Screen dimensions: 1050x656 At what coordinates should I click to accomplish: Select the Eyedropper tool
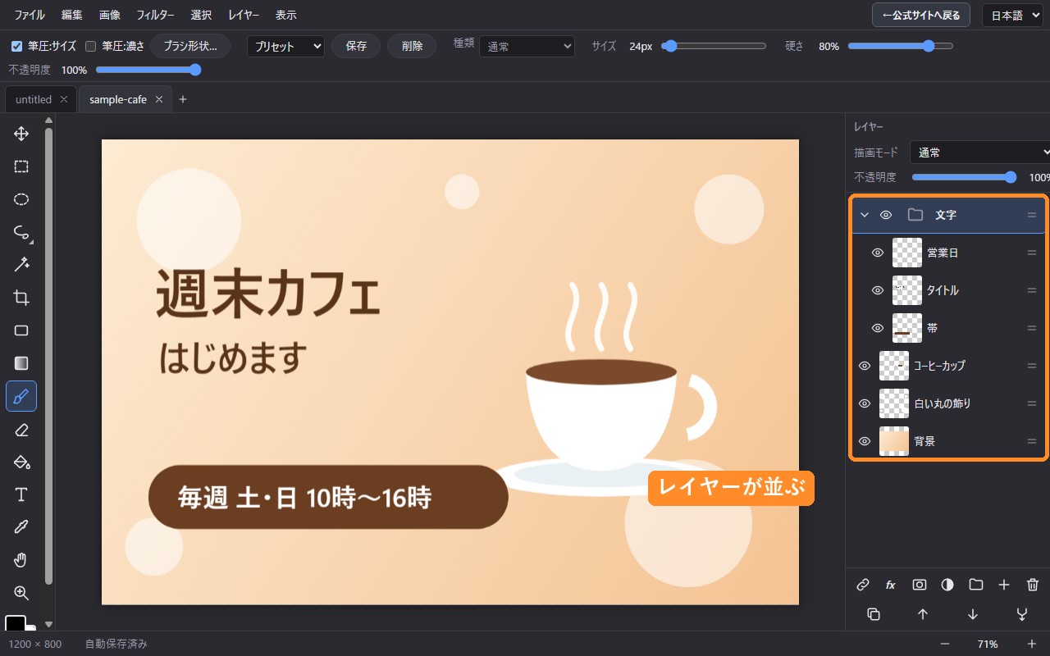(21, 527)
